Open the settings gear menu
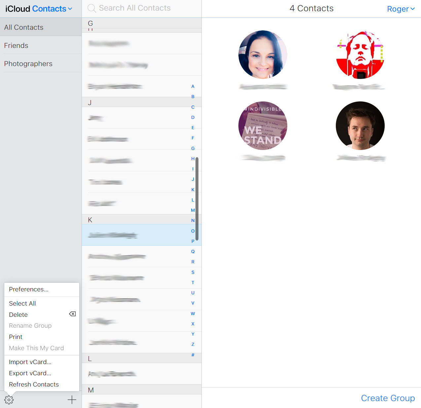Screen dimensions: 421x408 [9, 399]
